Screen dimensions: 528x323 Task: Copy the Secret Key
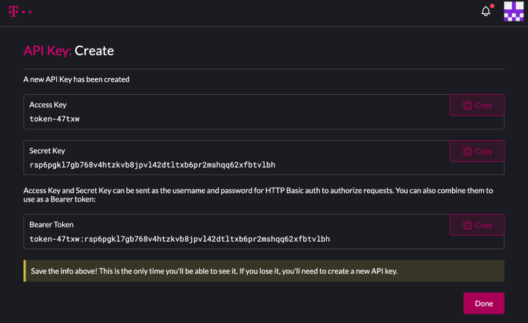[477, 151]
